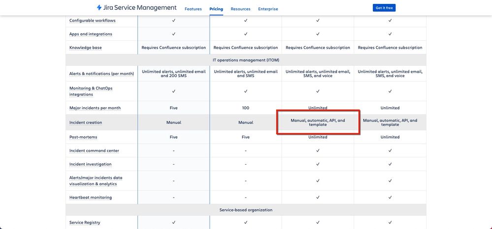Click the Apps and integrations label

(91, 34)
